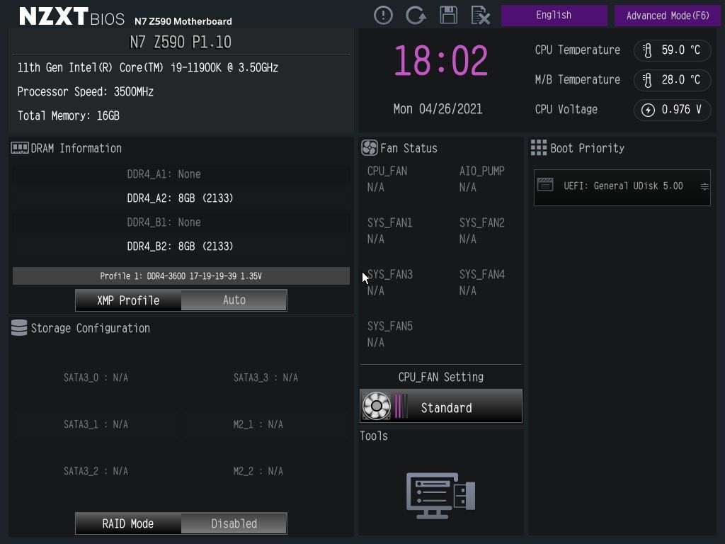The image size is (725, 544).
Task: Click the SYS_FAN4 status entry
Action: [x=481, y=283]
